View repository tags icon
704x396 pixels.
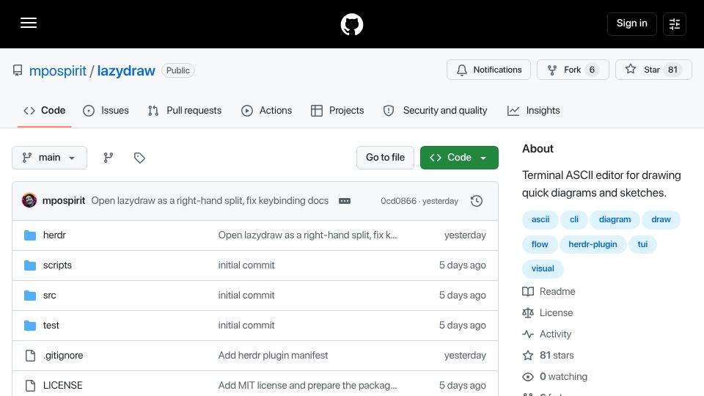coord(139,158)
